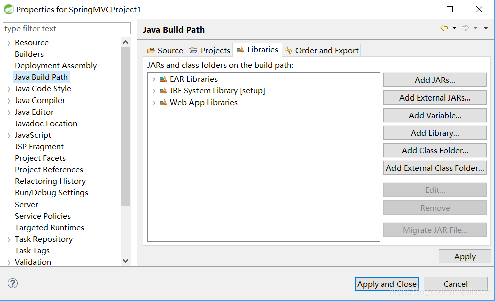Open the view menu dropdown triangle
Image resolution: width=495 pixels, height=301 pixels.
point(486,28)
